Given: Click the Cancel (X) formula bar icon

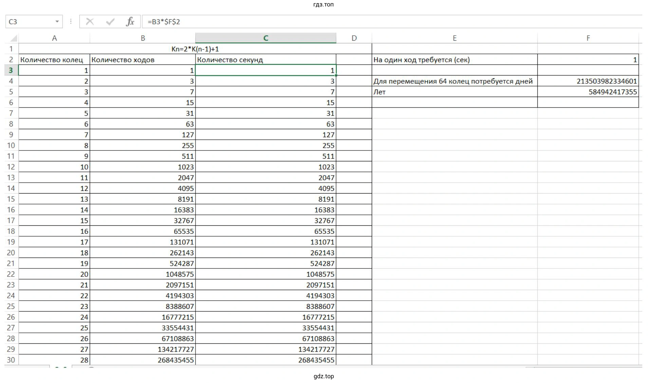Looking at the screenshot, I should (90, 22).
